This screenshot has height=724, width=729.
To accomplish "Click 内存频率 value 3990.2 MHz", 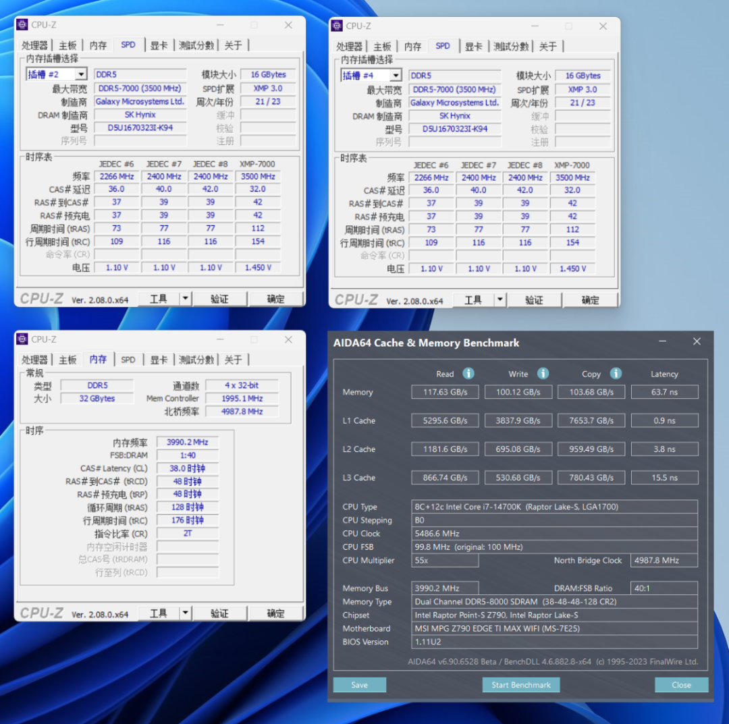I will 188,442.
